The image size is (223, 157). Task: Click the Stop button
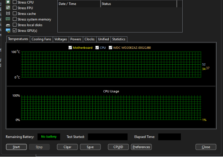[39, 147]
